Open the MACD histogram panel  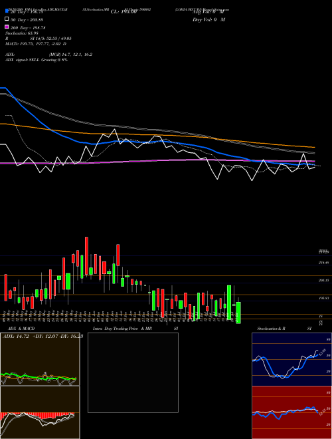[x=40, y=412]
